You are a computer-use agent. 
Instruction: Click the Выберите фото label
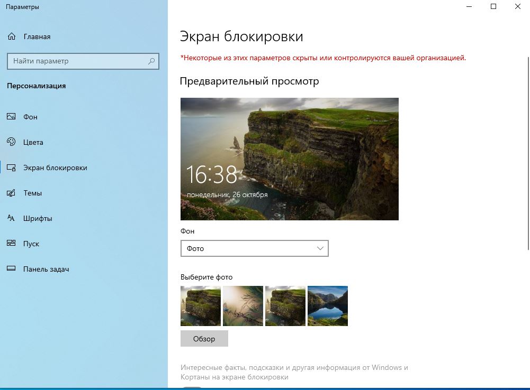[x=206, y=277]
